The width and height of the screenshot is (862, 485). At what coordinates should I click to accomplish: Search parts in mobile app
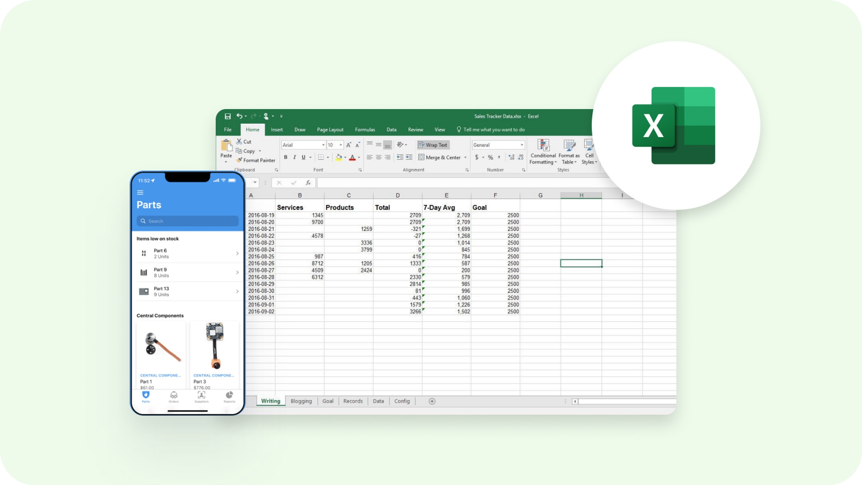(186, 221)
